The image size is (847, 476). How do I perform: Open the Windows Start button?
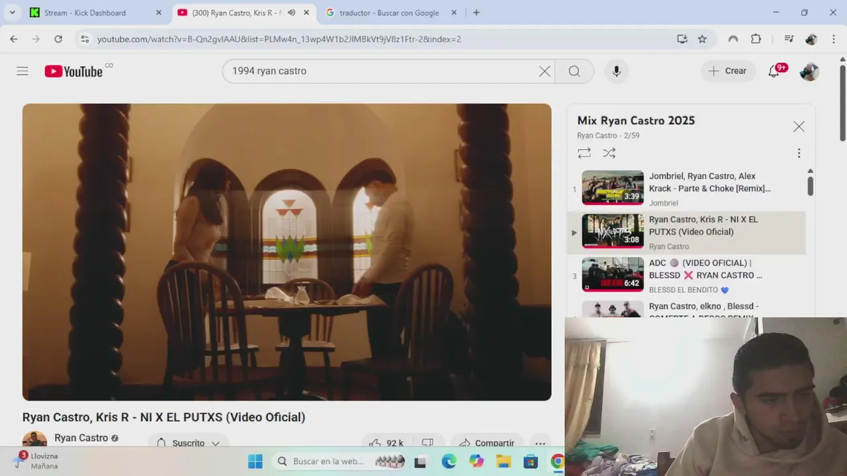click(255, 461)
